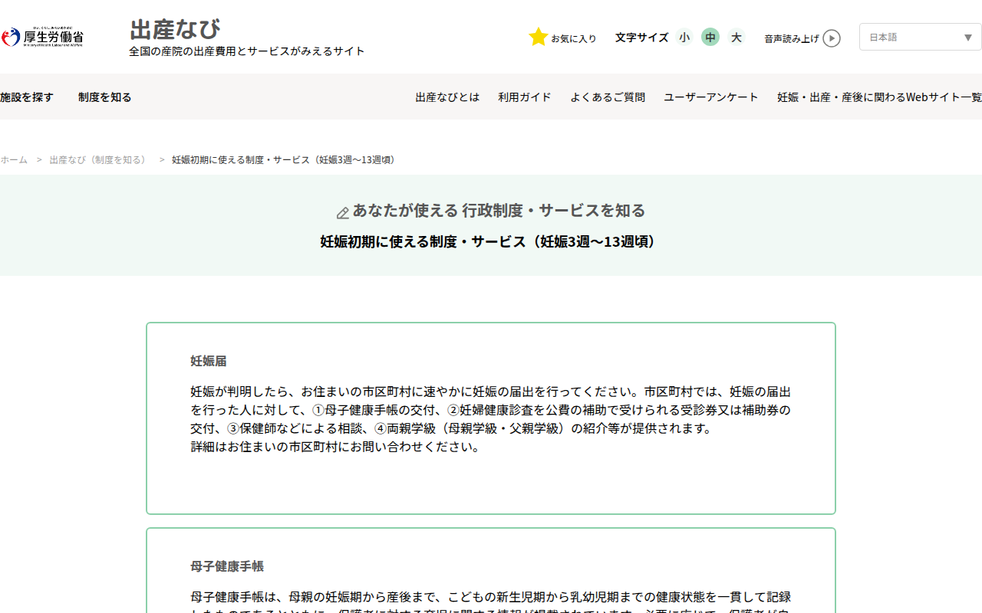Set text size to large 大
This screenshot has height=613, width=982.
tap(736, 37)
